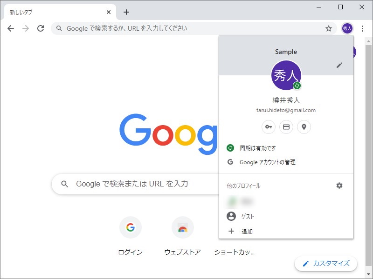Switch to the blurred other profile

(x=286, y=202)
